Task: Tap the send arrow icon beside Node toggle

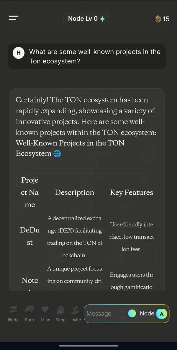Action: (161, 314)
